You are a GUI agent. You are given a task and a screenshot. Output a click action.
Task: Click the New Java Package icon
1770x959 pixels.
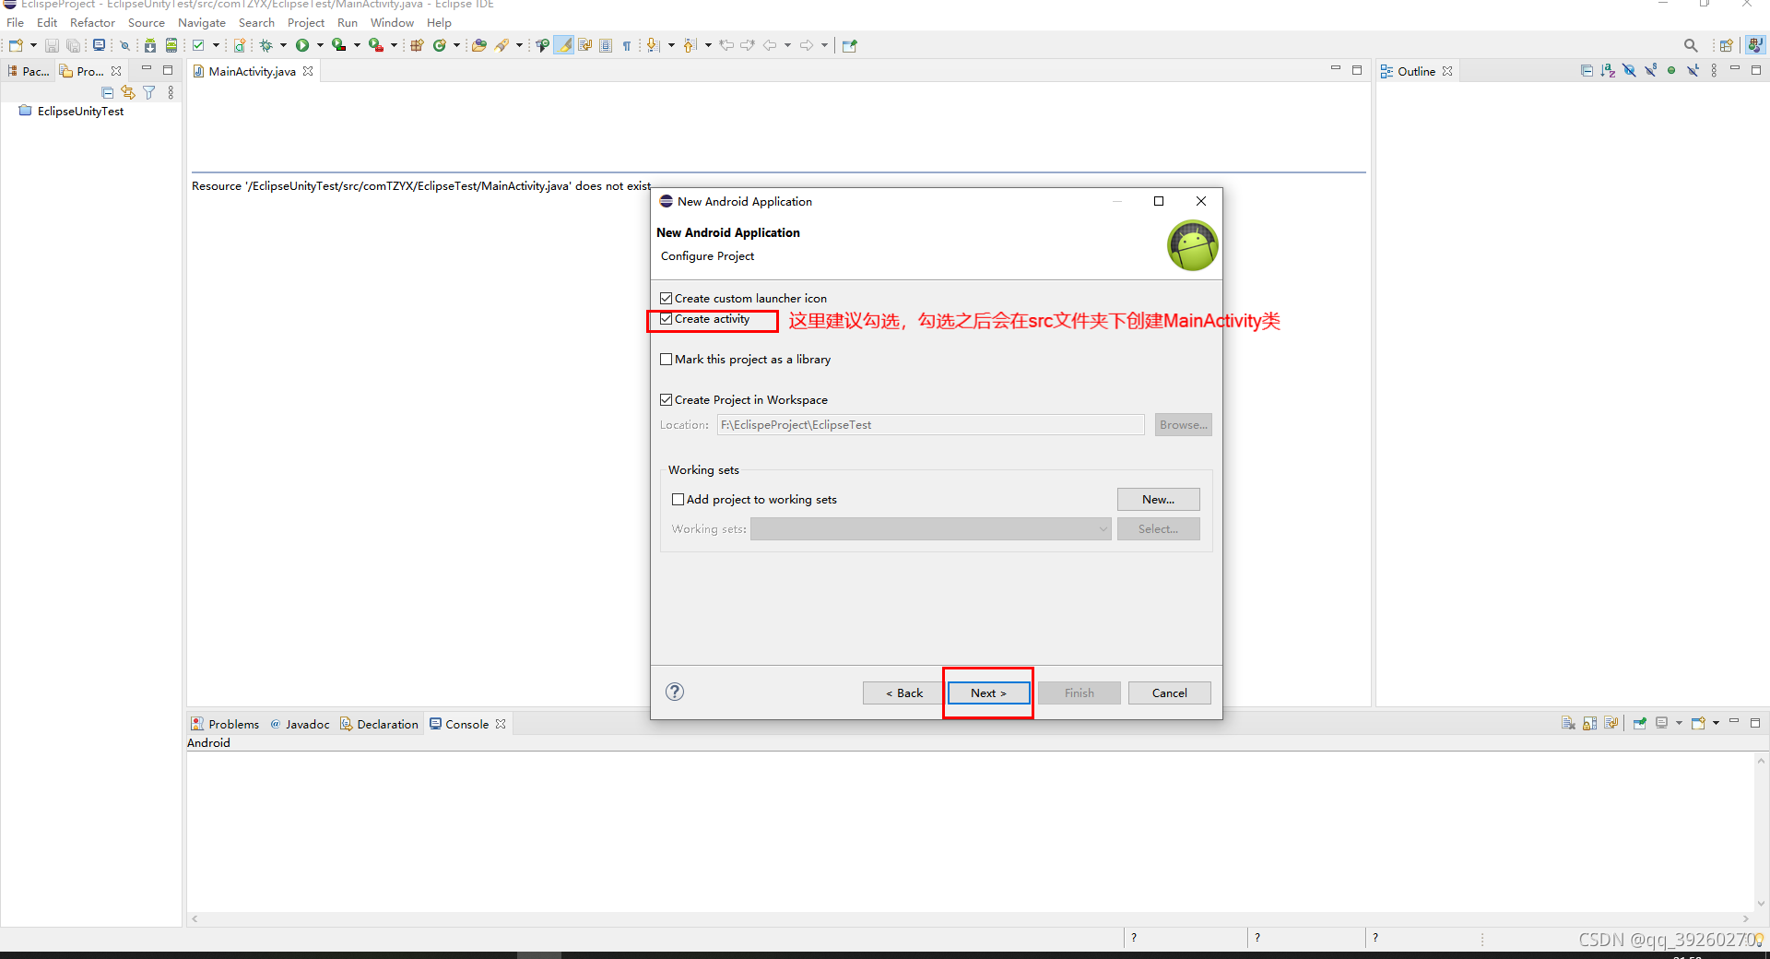417,45
